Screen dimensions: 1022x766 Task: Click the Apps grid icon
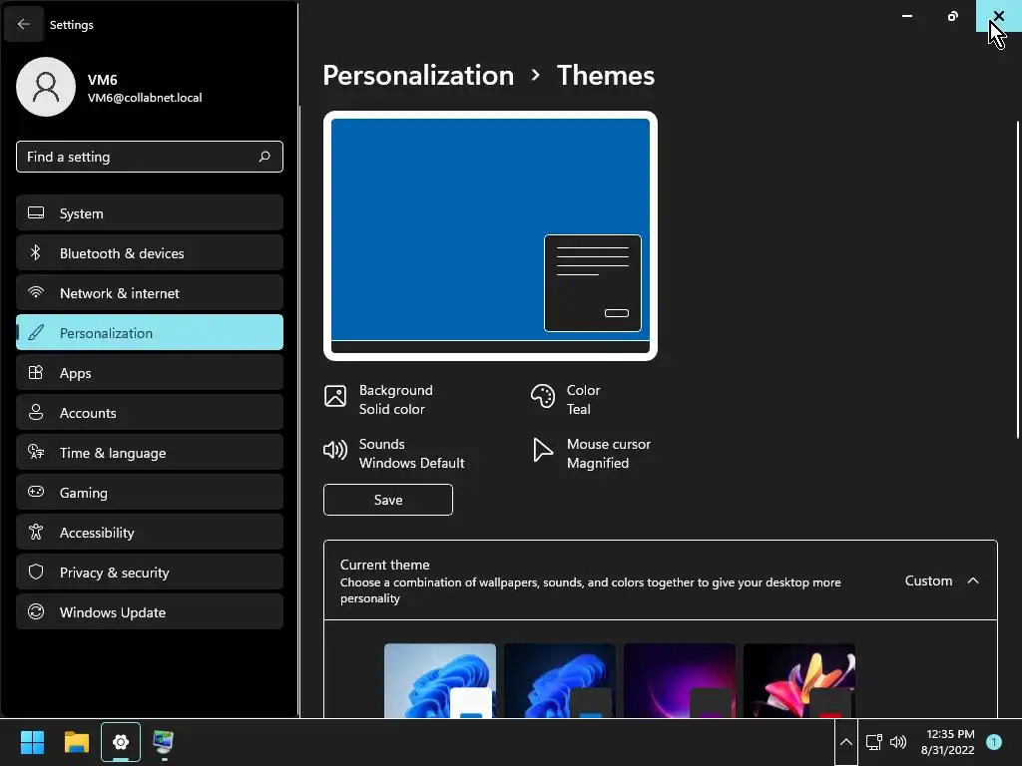36,372
